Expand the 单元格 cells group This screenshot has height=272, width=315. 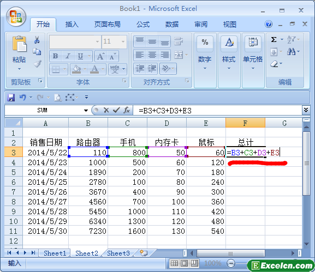(x=253, y=69)
